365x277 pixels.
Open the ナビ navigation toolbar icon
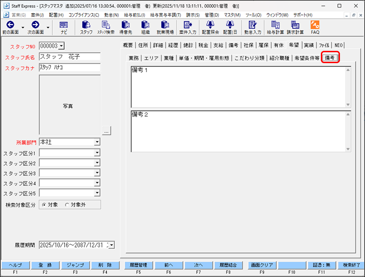coord(64,27)
